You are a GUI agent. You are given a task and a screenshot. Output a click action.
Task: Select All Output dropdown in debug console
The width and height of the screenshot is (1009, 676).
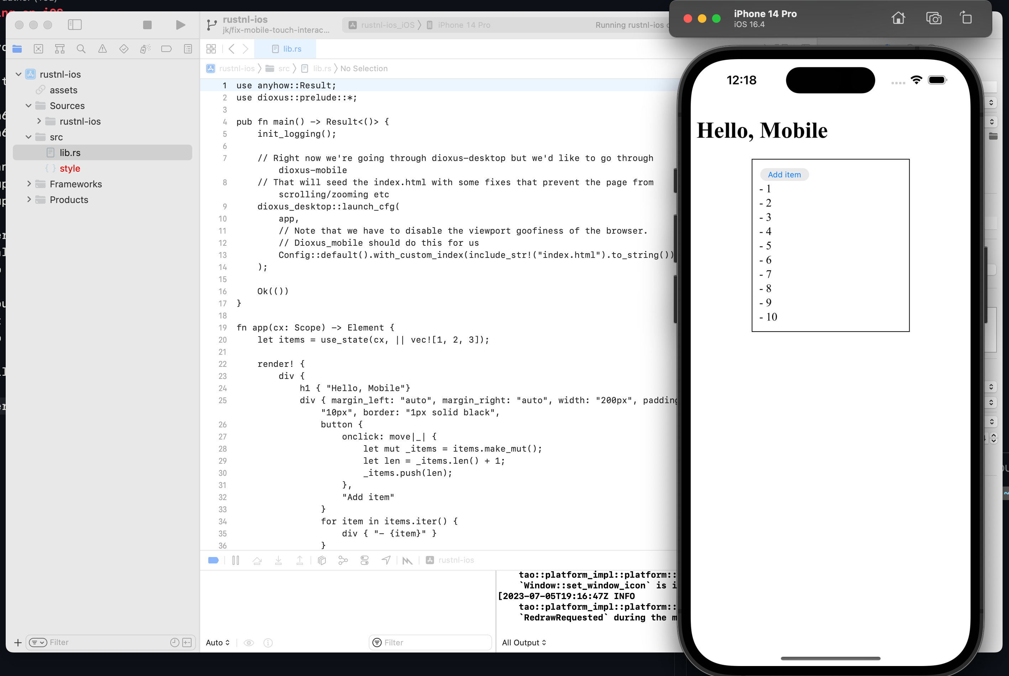click(x=524, y=643)
